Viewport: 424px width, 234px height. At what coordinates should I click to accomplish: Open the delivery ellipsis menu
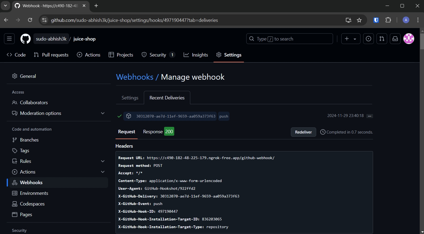click(370, 116)
